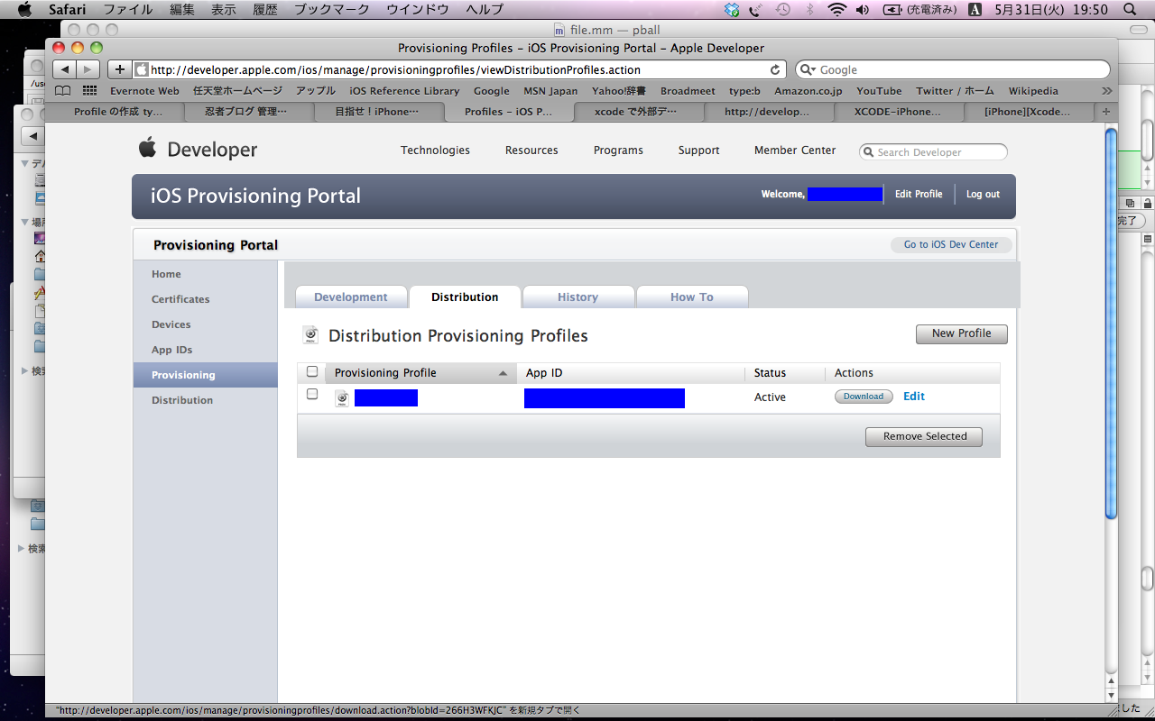Click the Safari address bar URL
Screen dimensions: 1155x721
pyautogui.click(x=395, y=69)
